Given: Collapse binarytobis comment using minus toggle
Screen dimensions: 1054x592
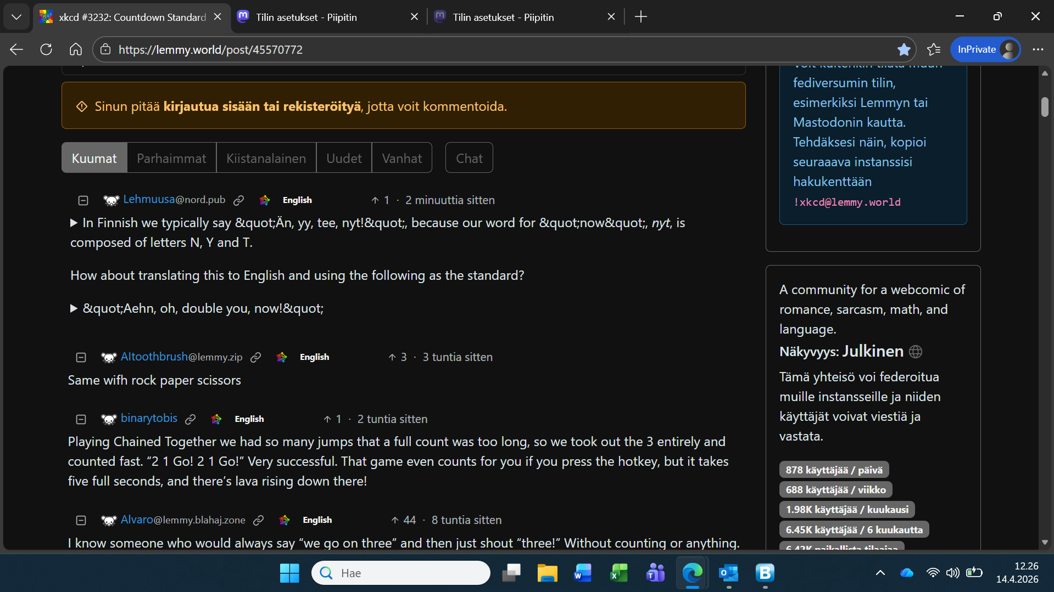Looking at the screenshot, I should pyautogui.click(x=81, y=420).
